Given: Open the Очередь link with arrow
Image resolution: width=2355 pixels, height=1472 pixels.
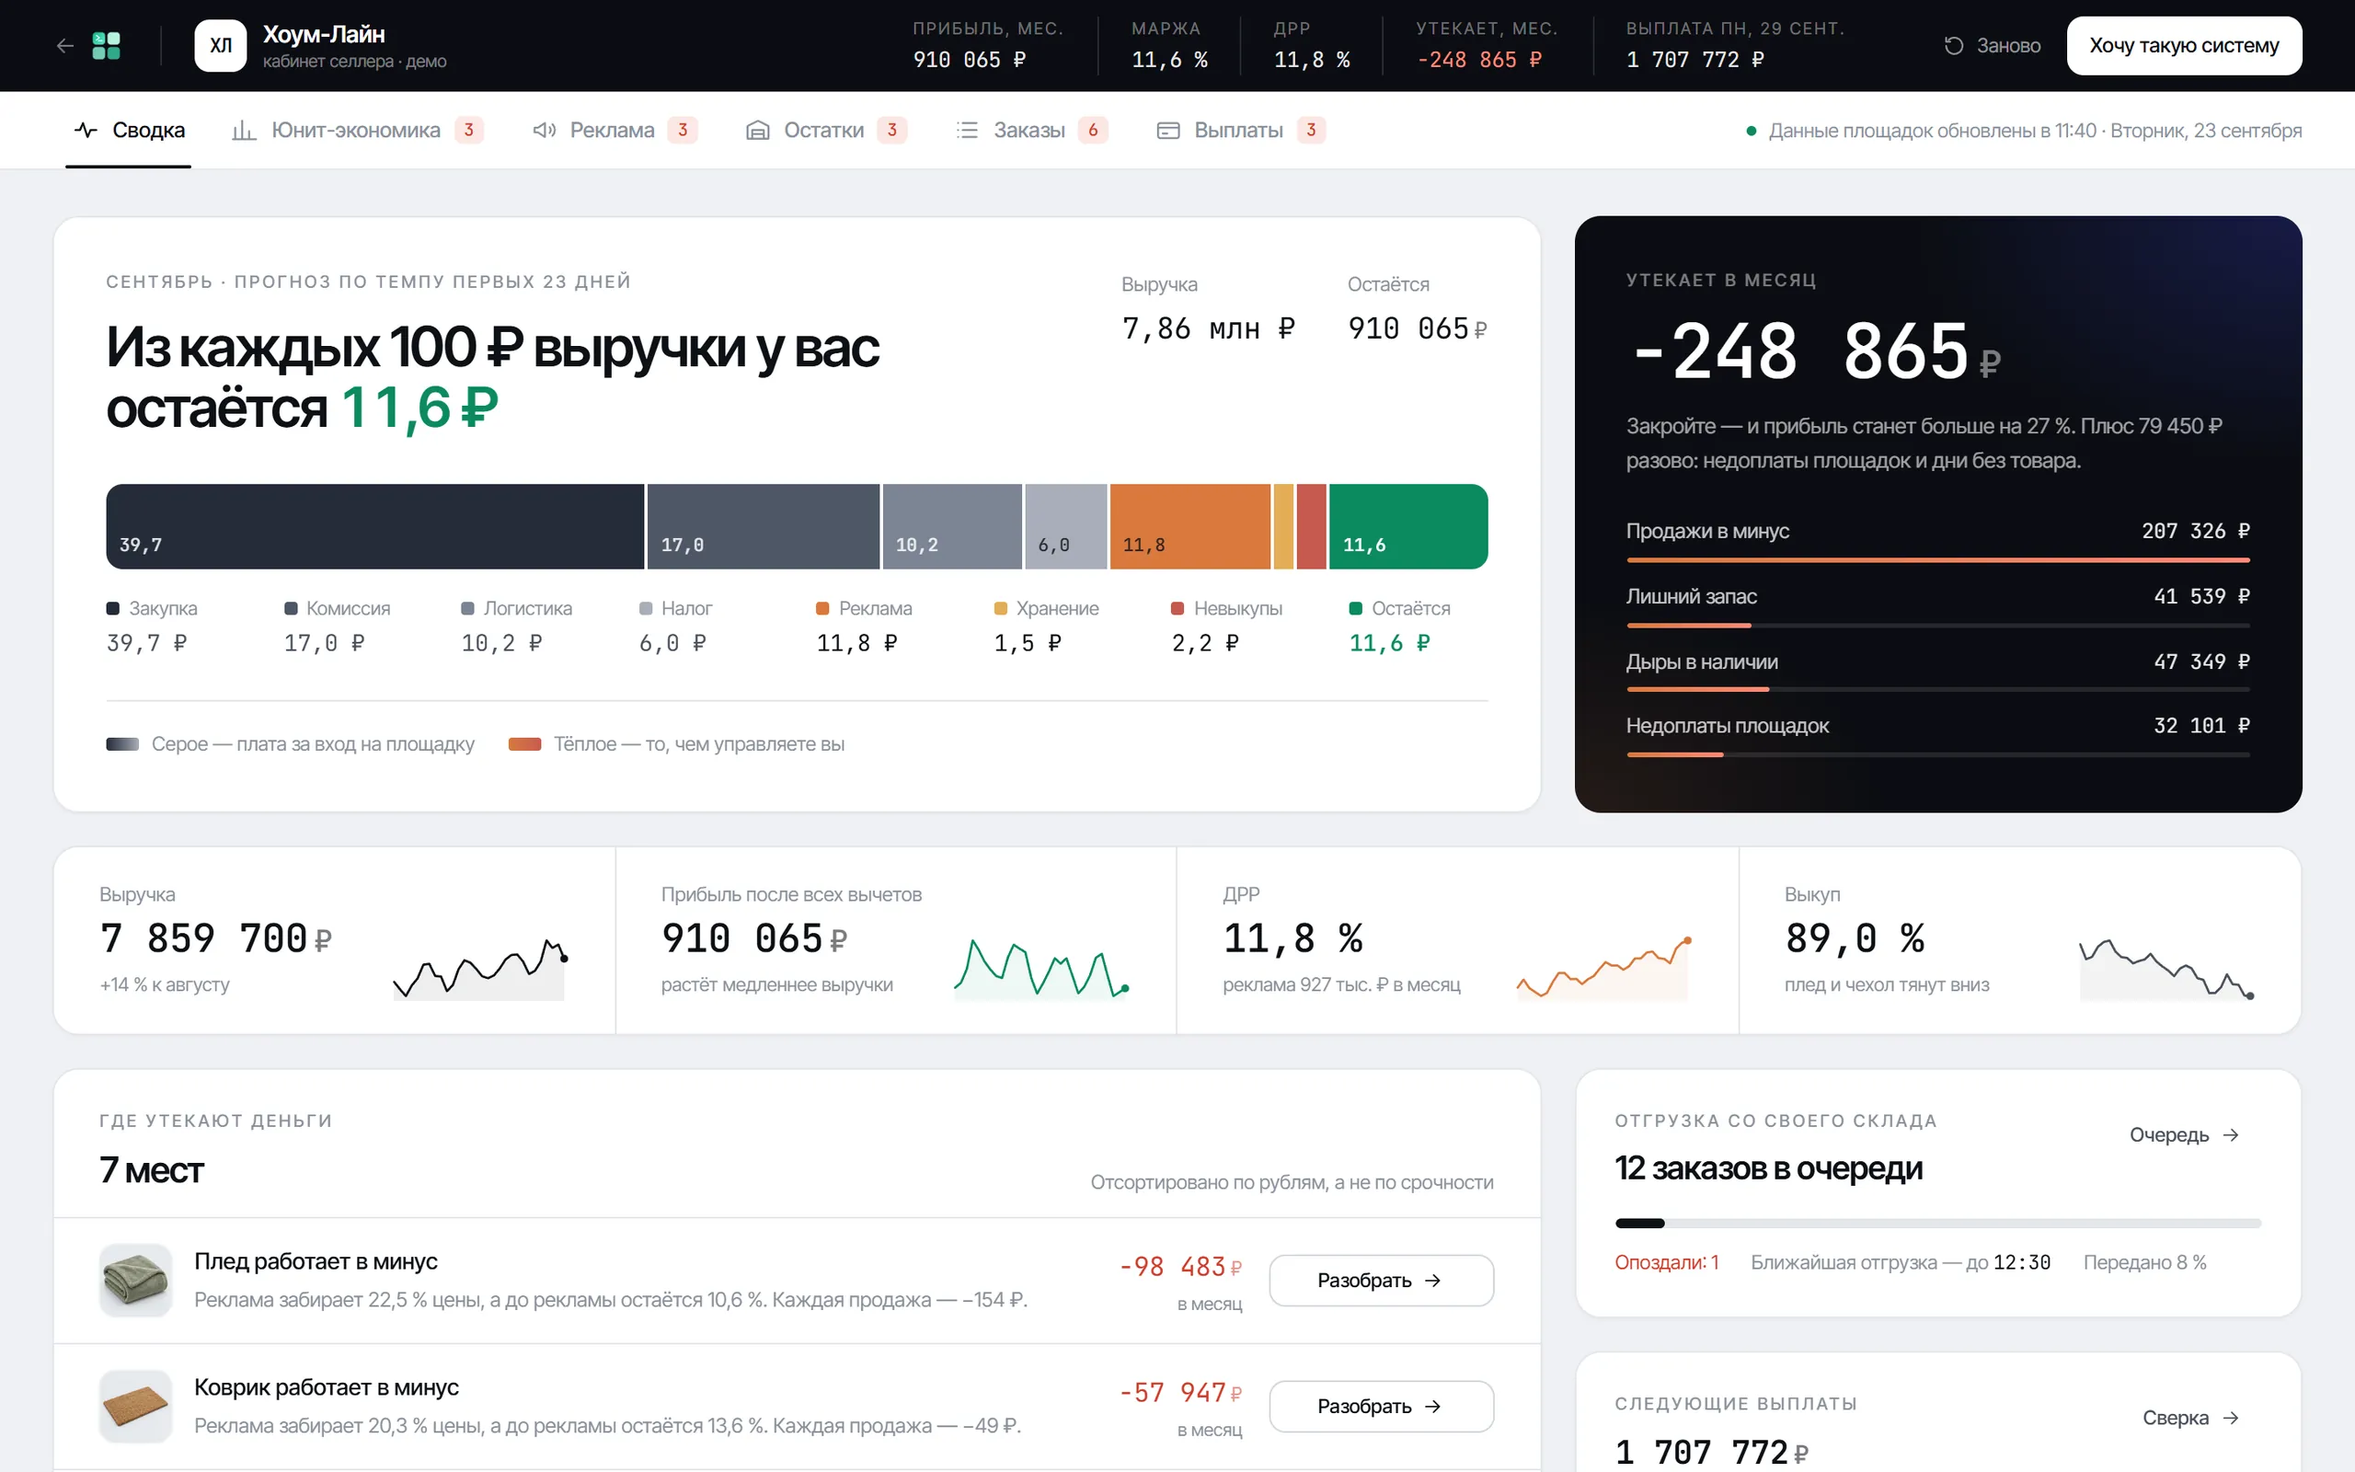Looking at the screenshot, I should [2185, 1135].
